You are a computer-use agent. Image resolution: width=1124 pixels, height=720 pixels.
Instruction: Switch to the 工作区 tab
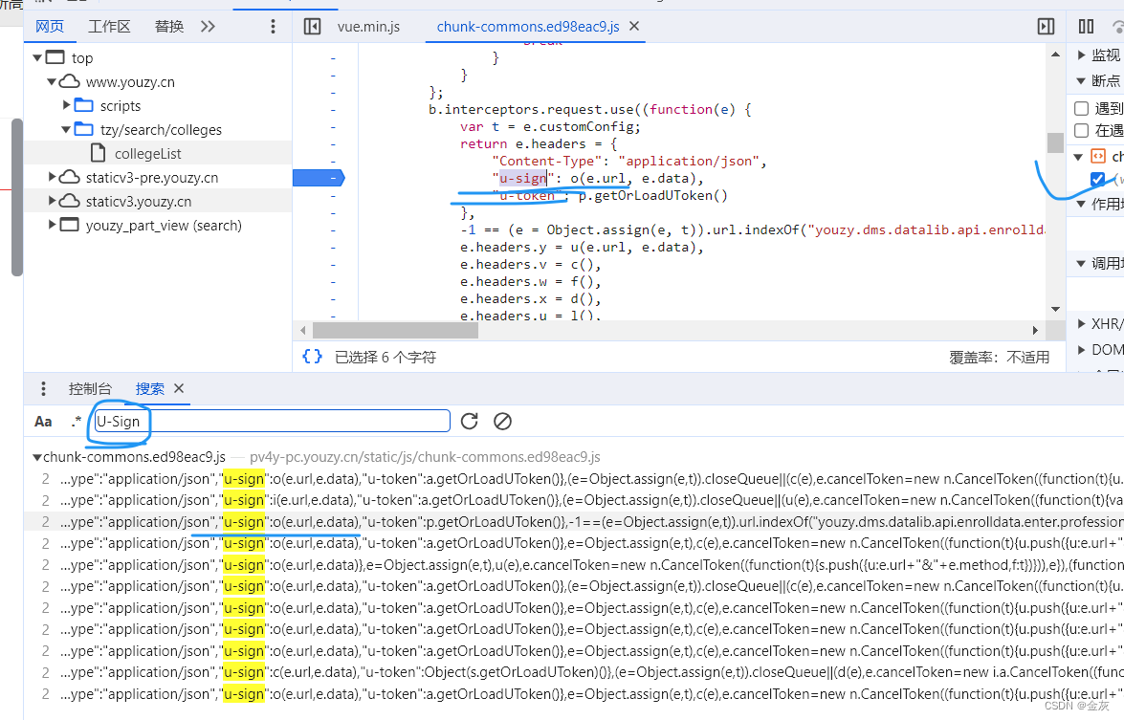coord(108,26)
